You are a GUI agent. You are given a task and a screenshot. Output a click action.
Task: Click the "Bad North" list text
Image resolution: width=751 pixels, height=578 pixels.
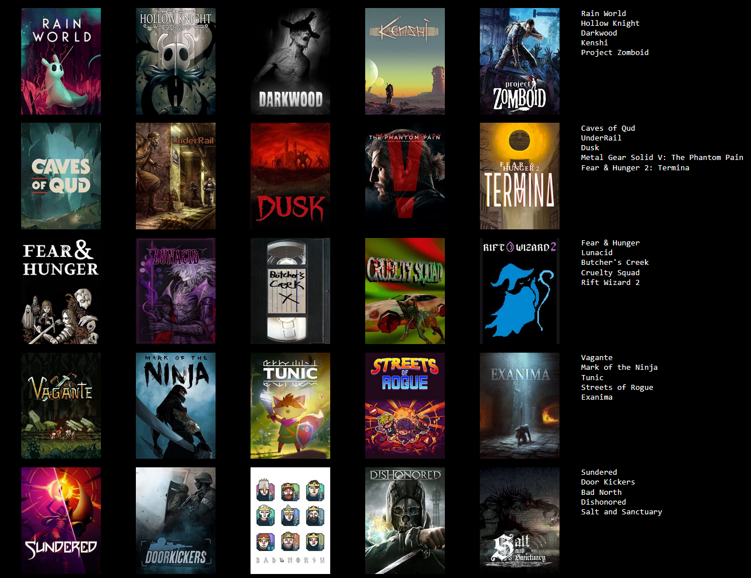pyautogui.click(x=601, y=492)
